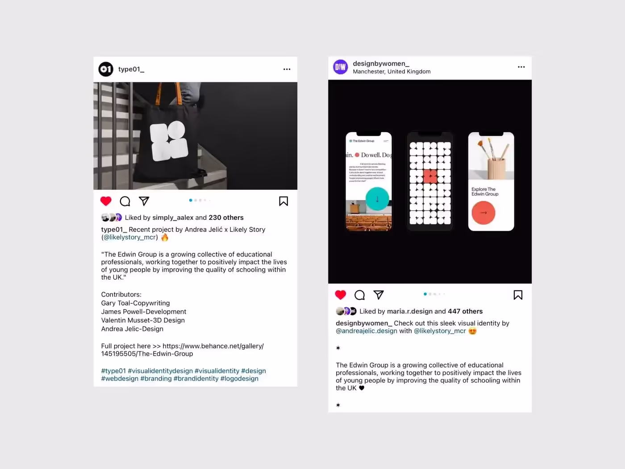Screen dimensions: 625x469
Task: Select the carousel dots under the tote bag image
Action: click(200, 200)
